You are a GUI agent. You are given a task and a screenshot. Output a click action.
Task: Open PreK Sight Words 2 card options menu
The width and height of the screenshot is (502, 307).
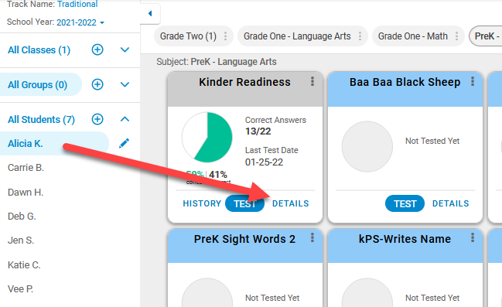[x=312, y=238]
